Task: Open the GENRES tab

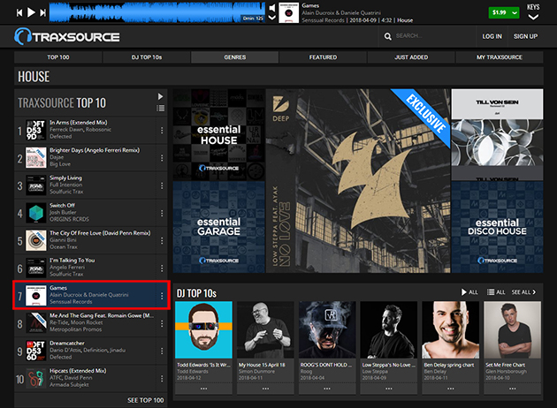Action: tap(235, 57)
